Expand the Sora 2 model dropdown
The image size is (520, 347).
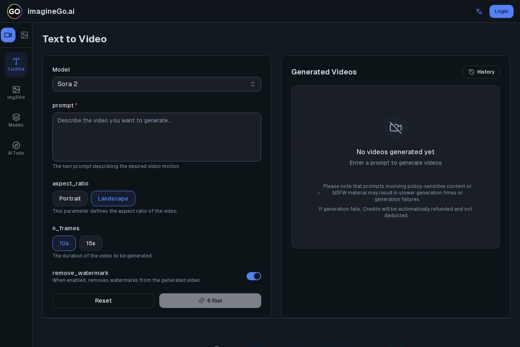click(x=156, y=84)
